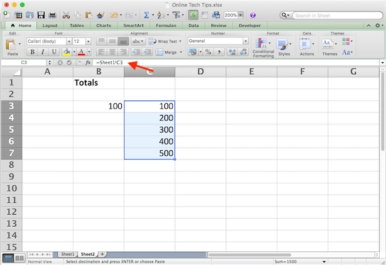Image resolution: width=386 pixels, height=265 pixels.
Task: Open Conditional Formatting
Action: coord(263,45)
